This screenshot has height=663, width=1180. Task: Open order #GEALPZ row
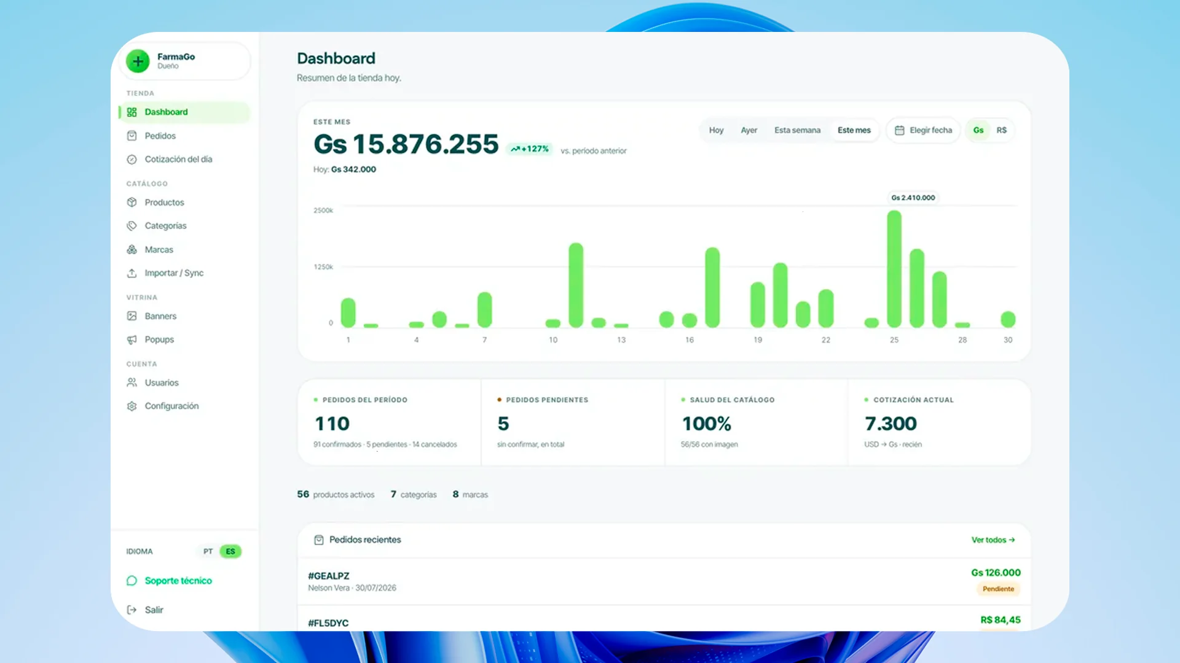[664, 581]
